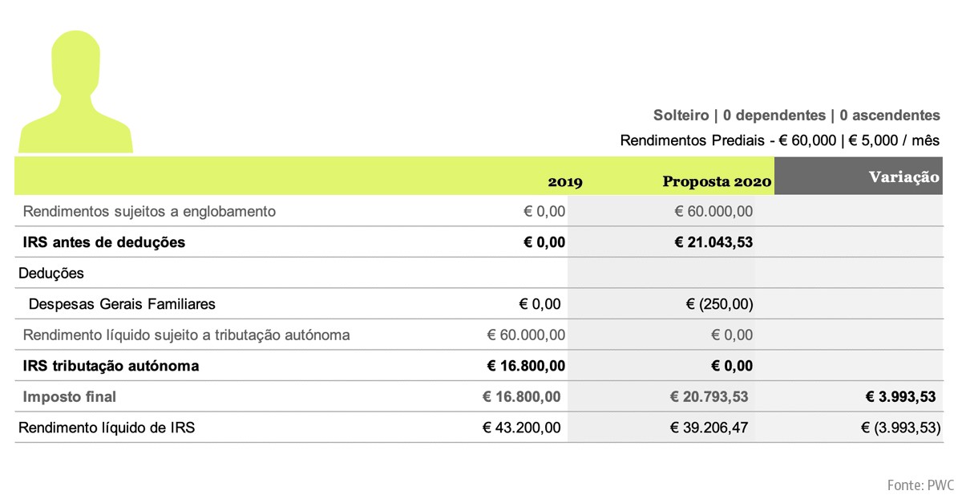The height and width of the screenshot is (503, 962).
Task: Click the € 21.043,53 value
Action: click(713, 242)
